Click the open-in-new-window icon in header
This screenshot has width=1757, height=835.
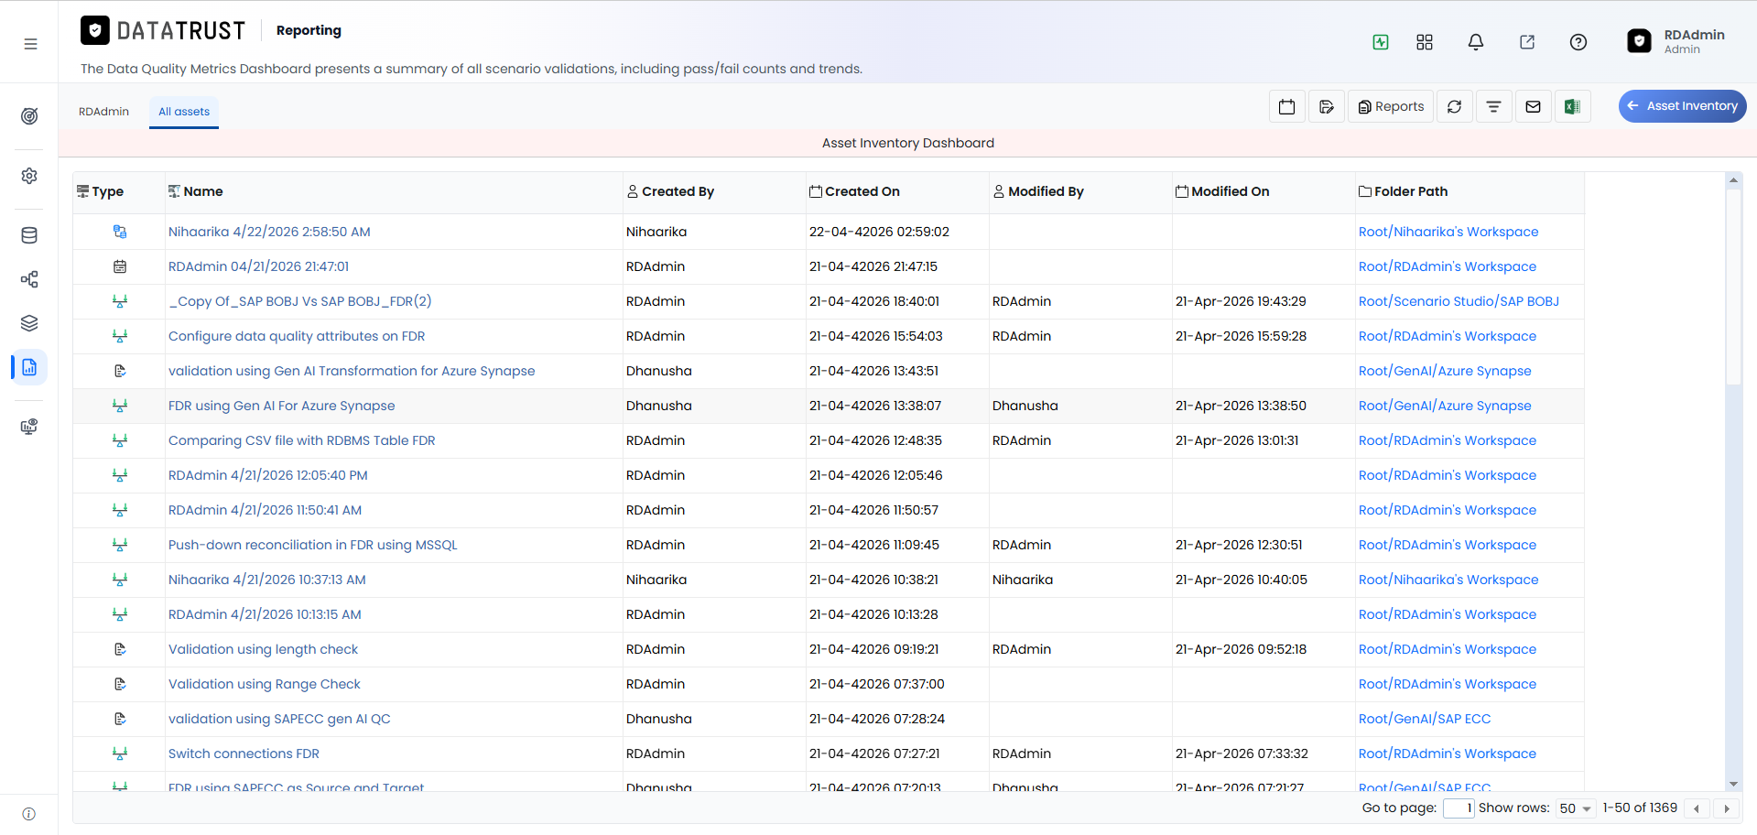[x=1527, y=42]
